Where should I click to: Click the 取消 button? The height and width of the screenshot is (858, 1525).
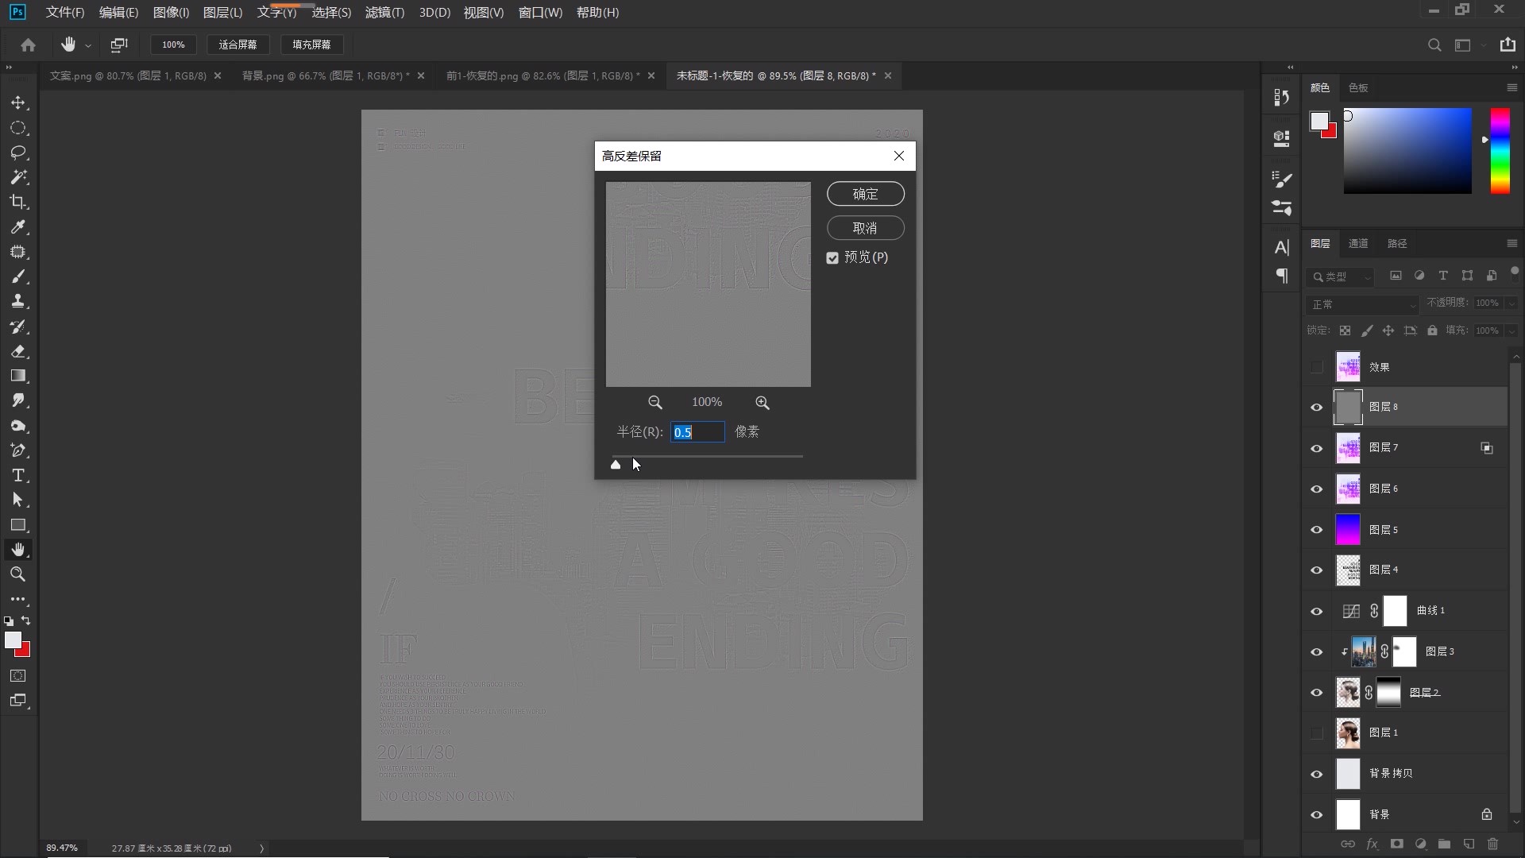point(865,228)
